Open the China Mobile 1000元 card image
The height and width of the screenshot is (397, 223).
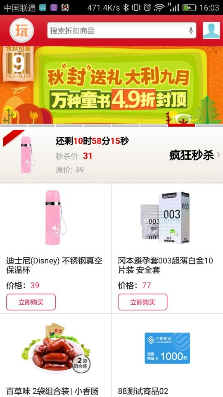(x=167, y=348)
